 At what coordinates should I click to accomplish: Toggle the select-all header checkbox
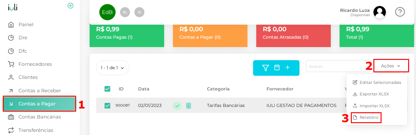tap(107, 89)
